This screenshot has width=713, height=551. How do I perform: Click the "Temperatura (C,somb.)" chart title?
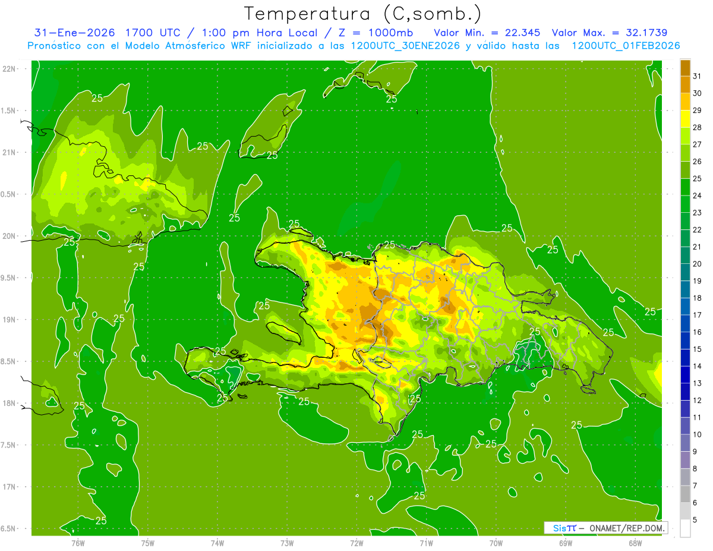click(x=362, y=13)
